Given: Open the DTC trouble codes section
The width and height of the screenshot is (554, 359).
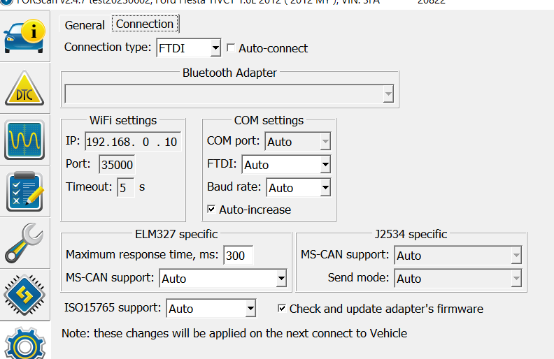Looking at the screenshot, I should click(24, 88).
